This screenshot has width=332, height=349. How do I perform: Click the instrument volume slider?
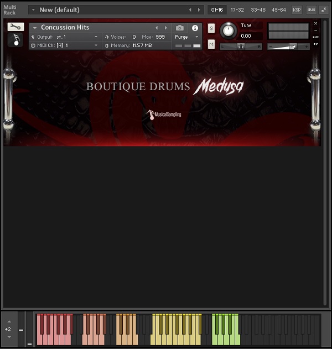288,47
